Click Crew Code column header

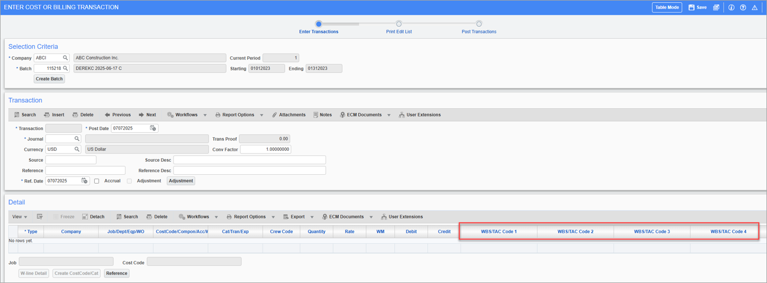pyautogui.click(x=281, y=232)
